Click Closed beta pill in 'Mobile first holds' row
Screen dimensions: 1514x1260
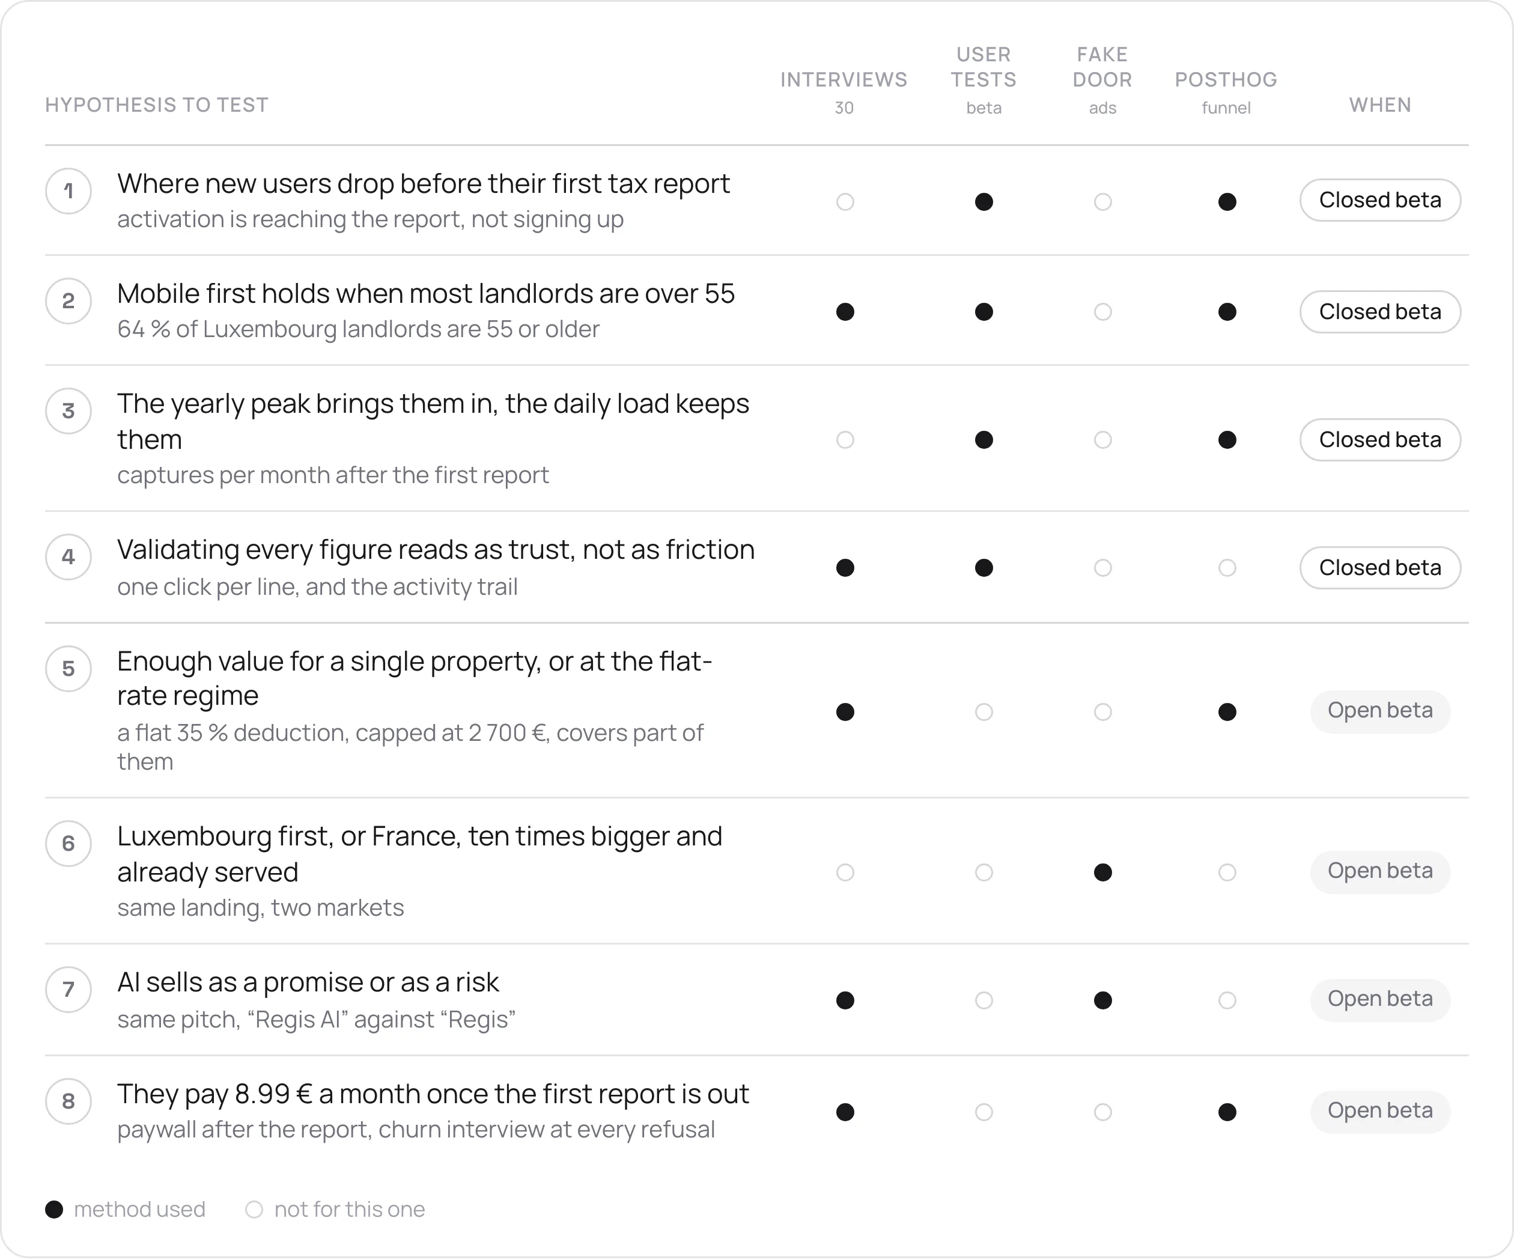point(1380,312)
